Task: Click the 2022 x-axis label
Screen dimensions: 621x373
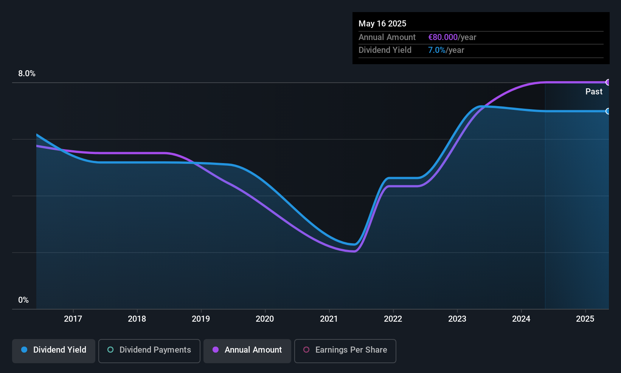Action: coord(393,319)
